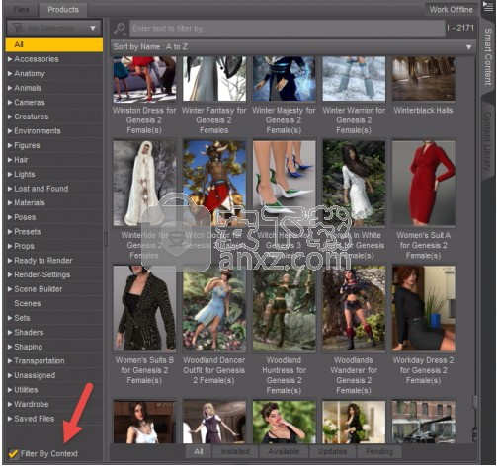Select the Saved Files category
497x467 pixels.
54,419
